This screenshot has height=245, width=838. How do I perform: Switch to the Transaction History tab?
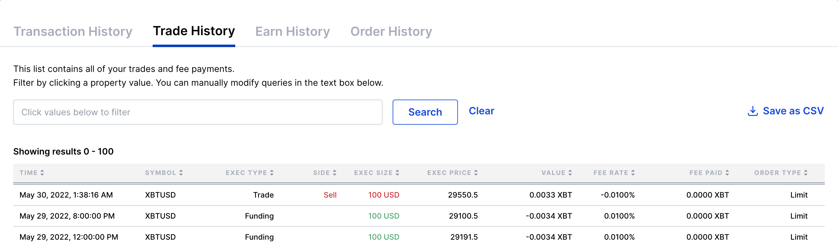73,31
